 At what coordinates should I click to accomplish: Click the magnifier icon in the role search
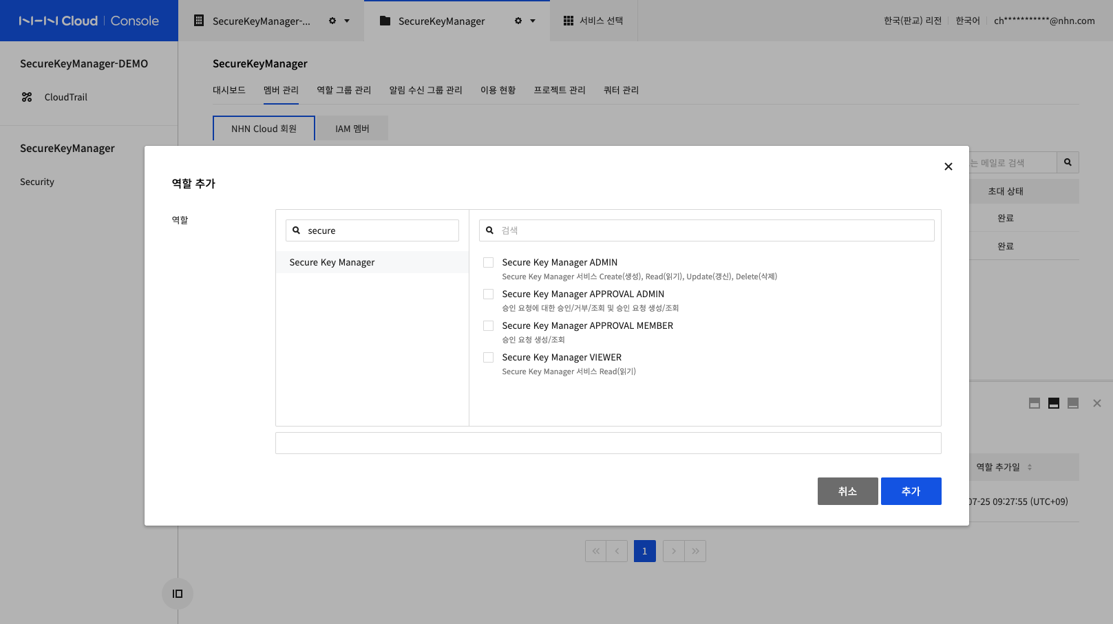[x=490, y=230]
